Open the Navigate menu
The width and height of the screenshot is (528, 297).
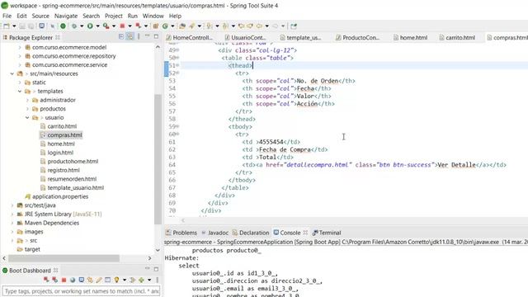coord(66,16)
